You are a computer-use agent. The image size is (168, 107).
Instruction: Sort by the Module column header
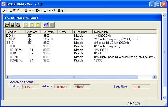coord(16,32)
